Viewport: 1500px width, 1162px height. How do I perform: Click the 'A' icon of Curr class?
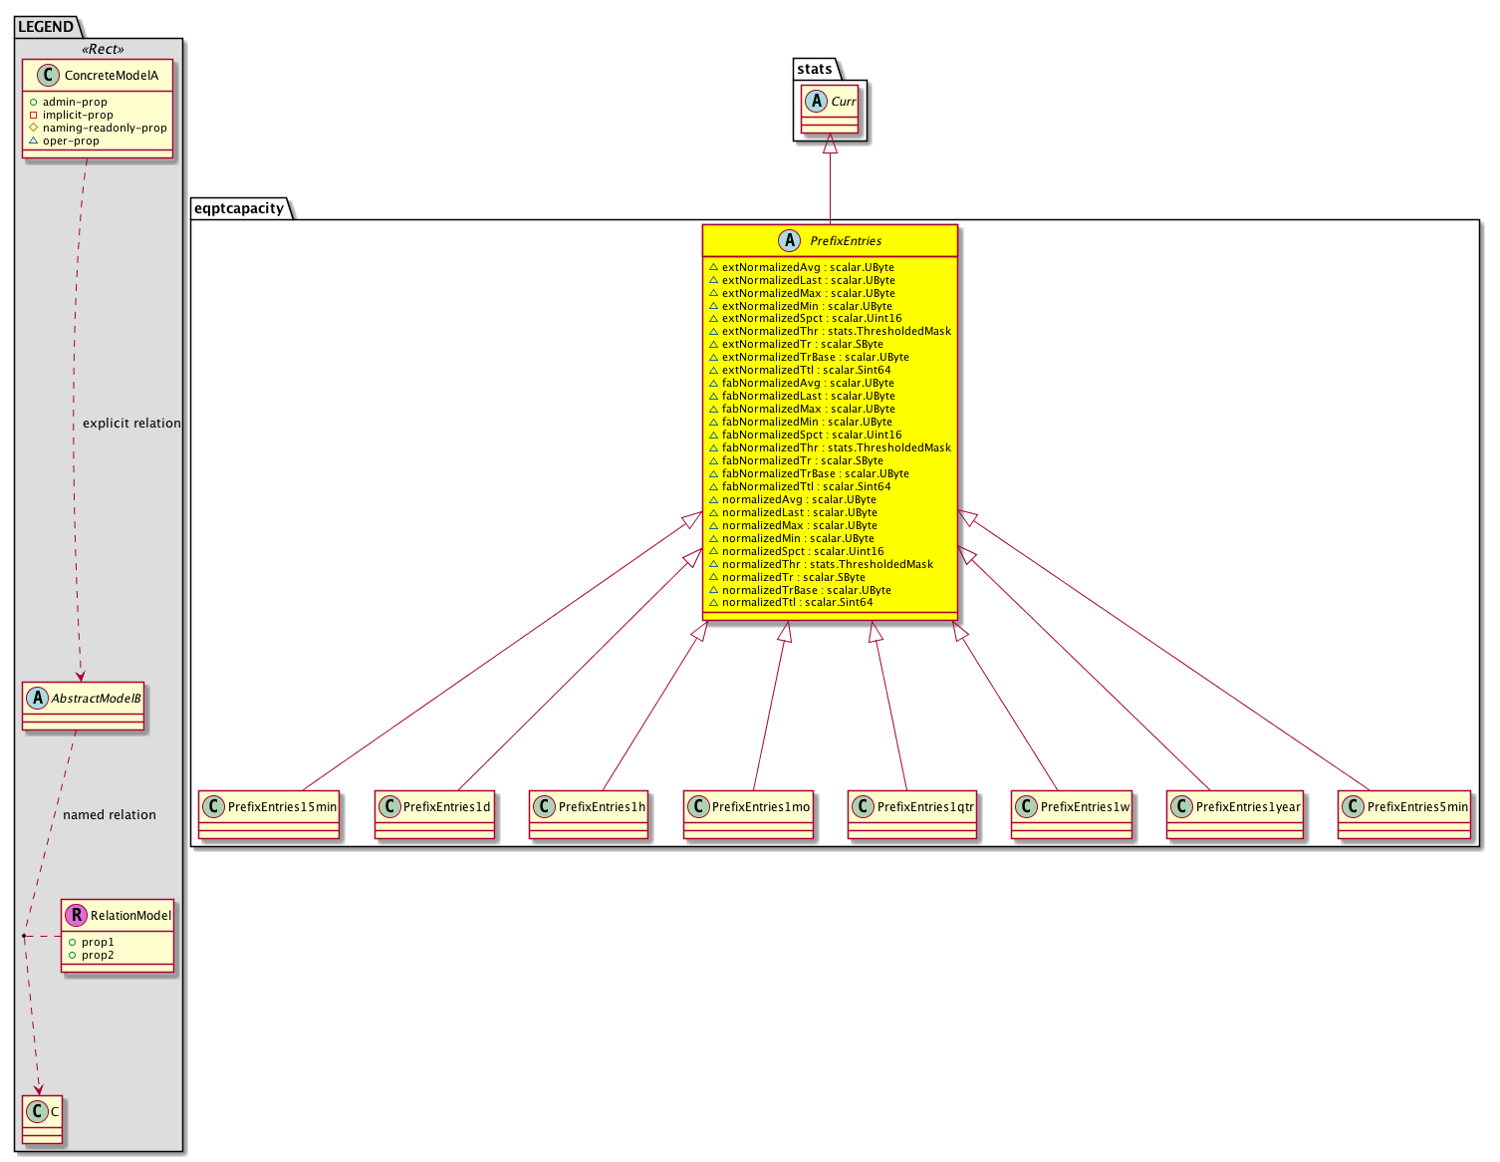[x=816, y=102]
